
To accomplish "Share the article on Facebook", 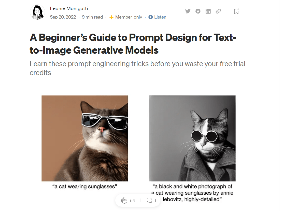I will [198, 11].
